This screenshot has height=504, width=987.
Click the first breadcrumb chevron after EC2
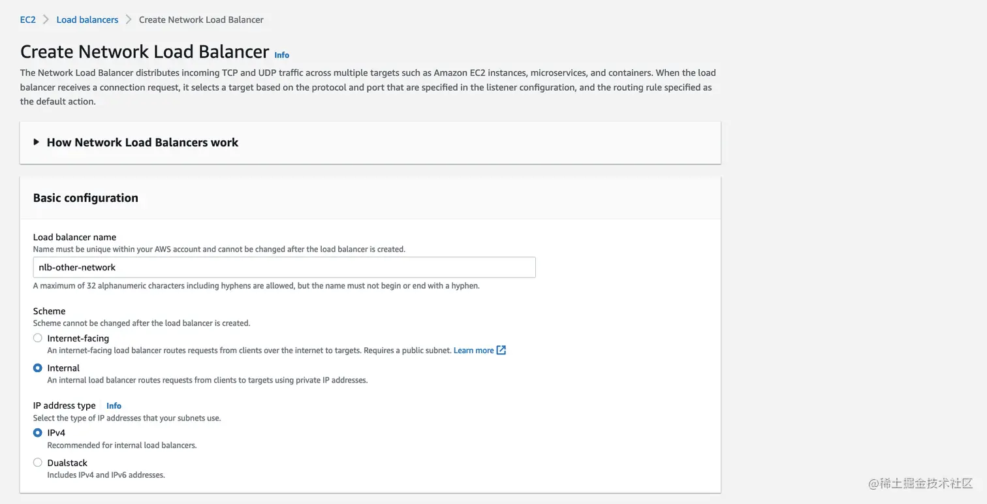(x=46, y=20)
